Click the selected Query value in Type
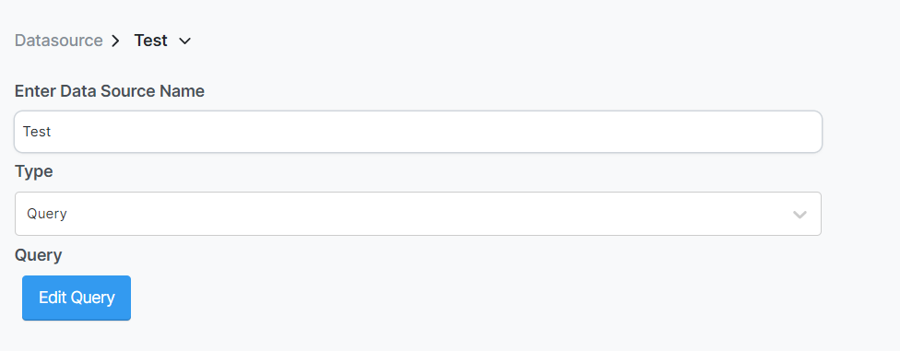 [x=47, y=214]
